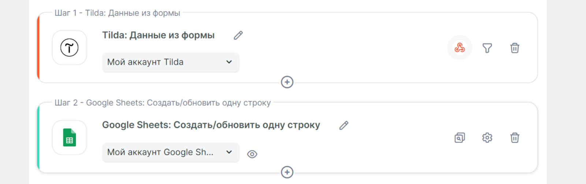Open the webhook settings icon
Image resolution: width=586 pixels, height=184 pixels.
coord(460,48)
